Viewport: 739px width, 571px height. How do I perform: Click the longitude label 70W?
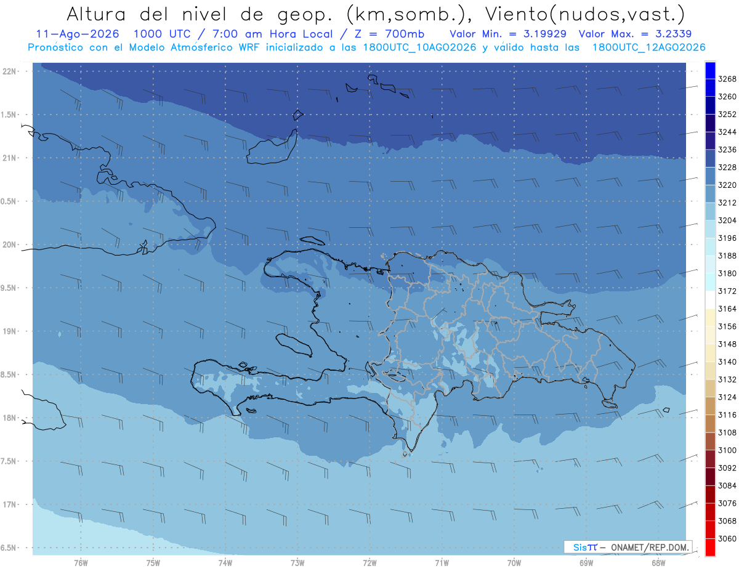[x=514, y=563]
